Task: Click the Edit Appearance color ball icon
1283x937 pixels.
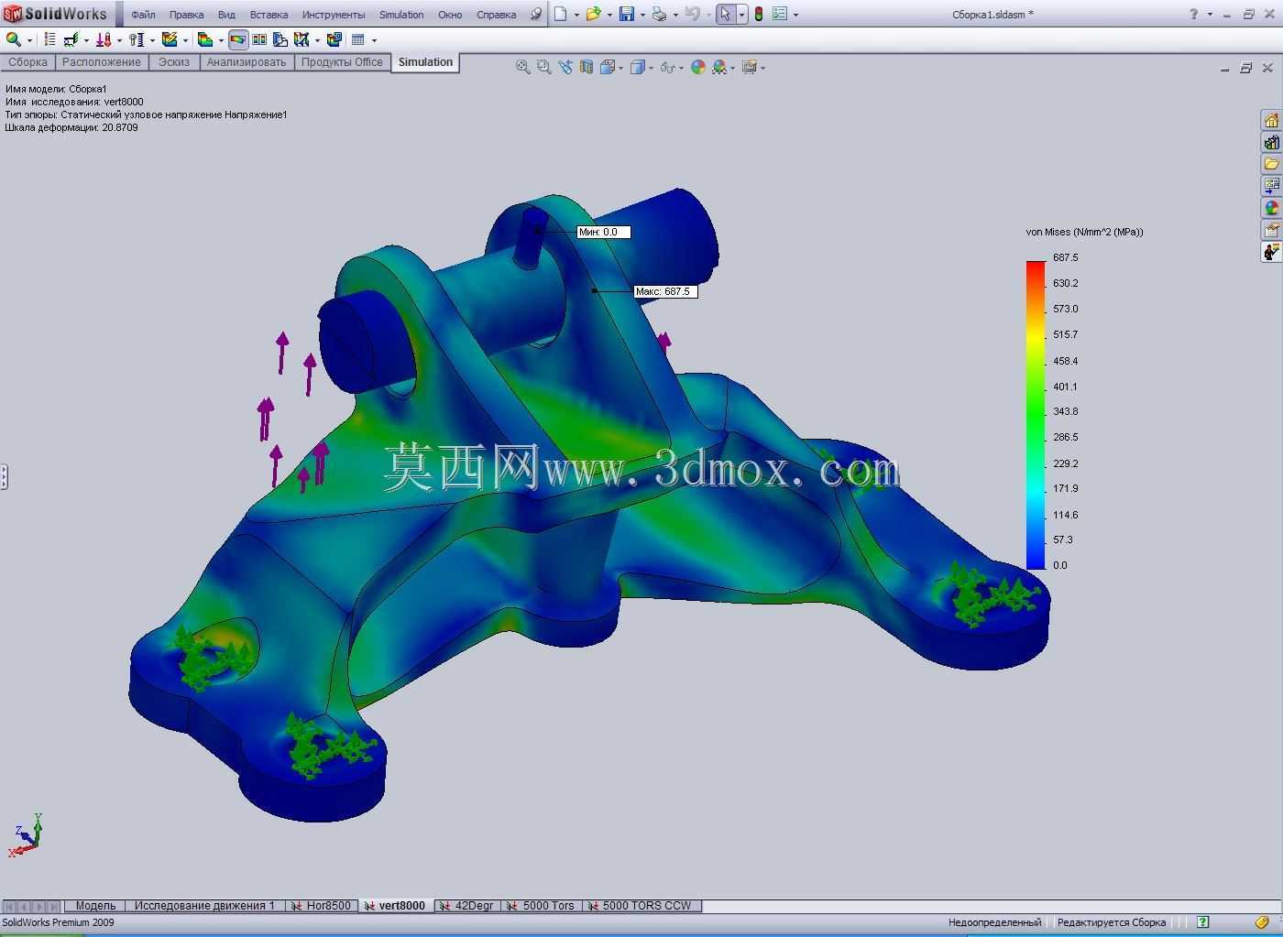Action: pos(698,67)
